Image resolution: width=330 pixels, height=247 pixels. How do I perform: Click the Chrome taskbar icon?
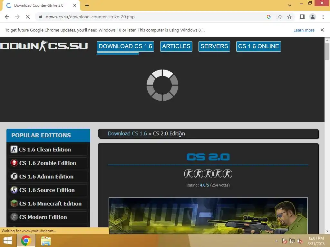click(26, 241)
